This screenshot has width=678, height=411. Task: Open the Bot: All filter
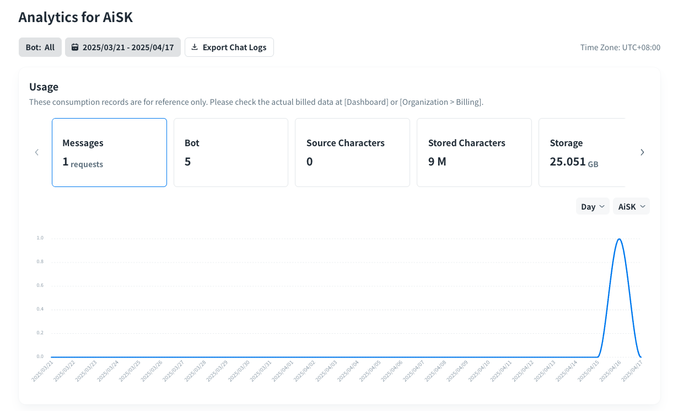tap(40, 47)
